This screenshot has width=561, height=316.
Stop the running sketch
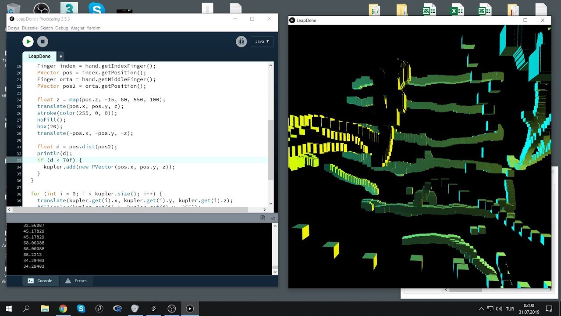43,42
